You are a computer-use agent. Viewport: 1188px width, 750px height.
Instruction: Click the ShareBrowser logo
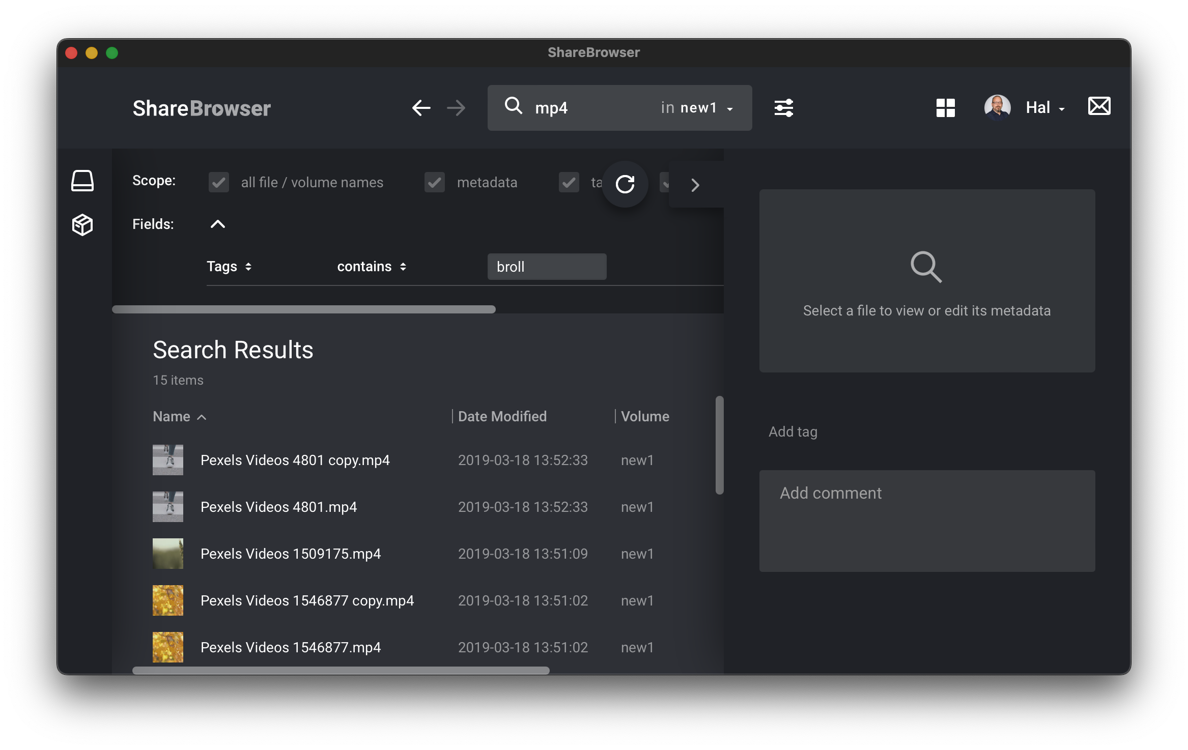click(x=202, y=108)
